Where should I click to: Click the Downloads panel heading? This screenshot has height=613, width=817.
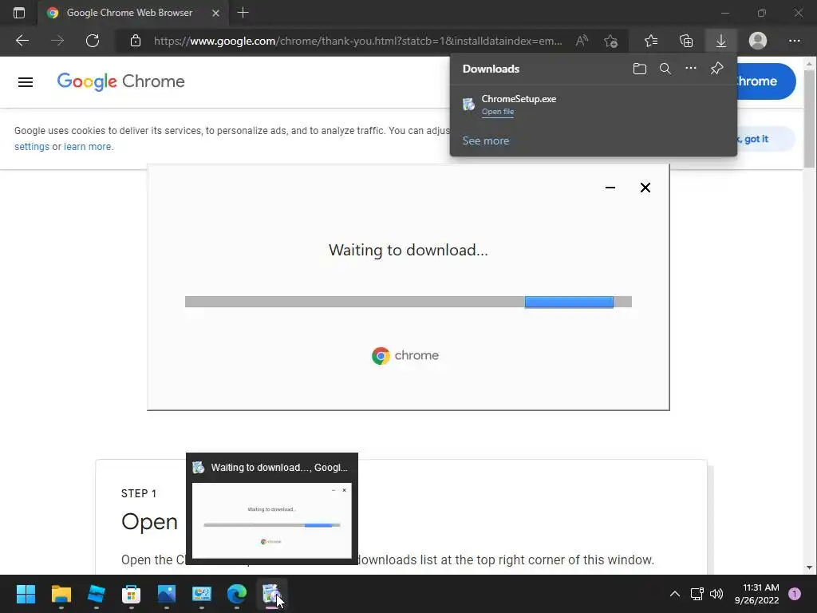[x=491, y=69]
